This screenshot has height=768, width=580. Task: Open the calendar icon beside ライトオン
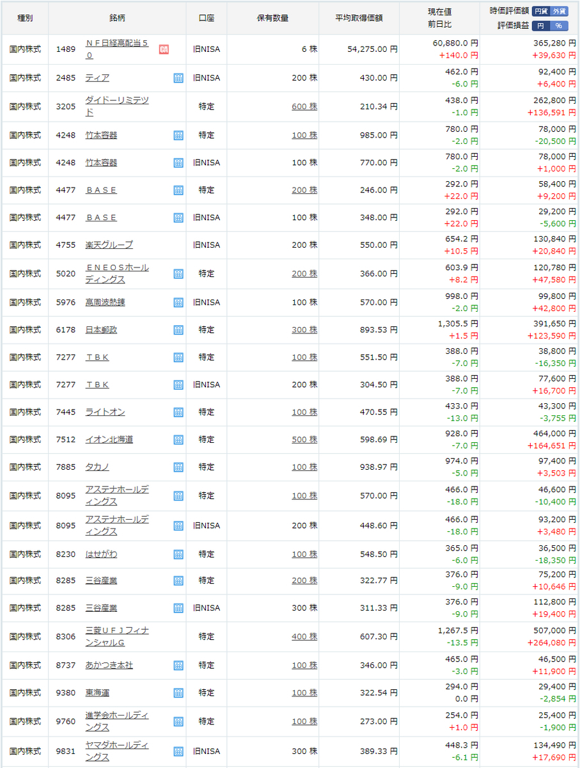(x=178, y=412)
